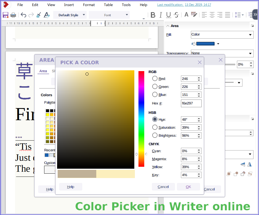The height and width of the screenshot is (215, 259).
Task: Select the Red radio button
Action: click(154, 79)
